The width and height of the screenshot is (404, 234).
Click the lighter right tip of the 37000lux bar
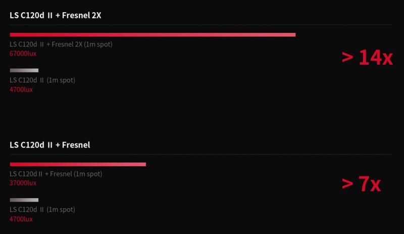[142, 164]
